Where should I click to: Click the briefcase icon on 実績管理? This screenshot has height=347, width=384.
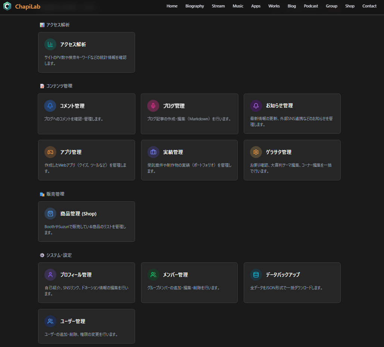[153, 152]
